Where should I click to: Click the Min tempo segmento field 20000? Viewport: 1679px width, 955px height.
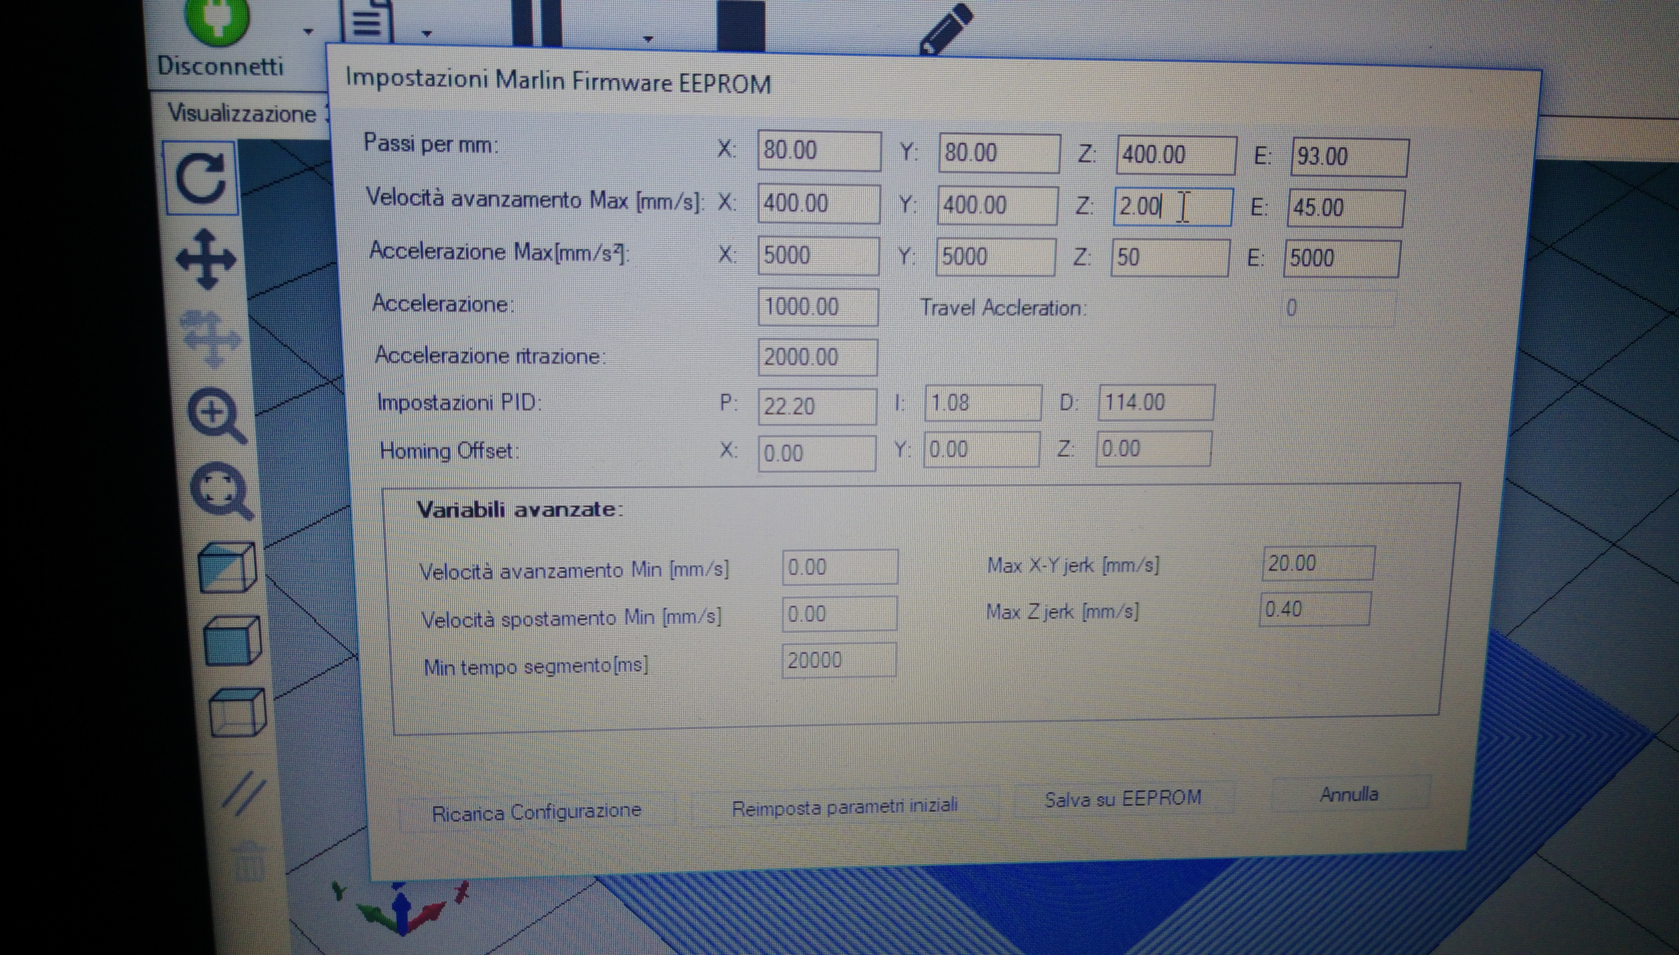point(839,660)
